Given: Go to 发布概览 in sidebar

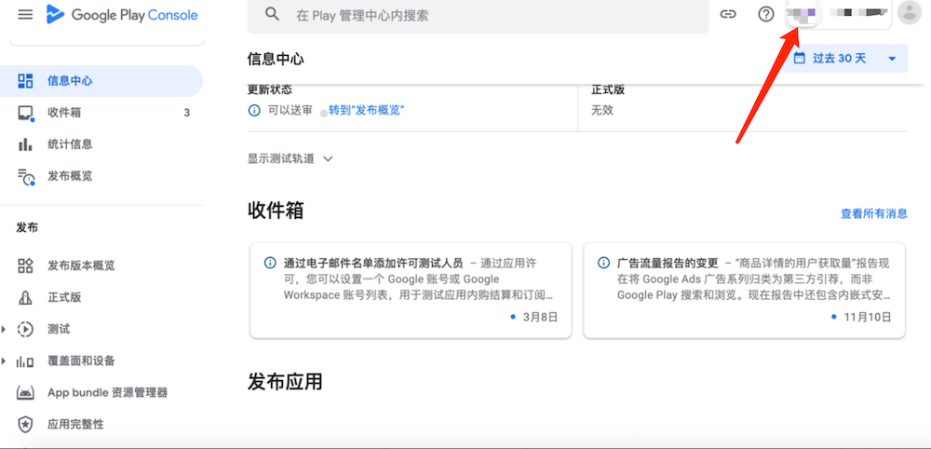Looking at the screenshot, I should (x=70, y=176).
